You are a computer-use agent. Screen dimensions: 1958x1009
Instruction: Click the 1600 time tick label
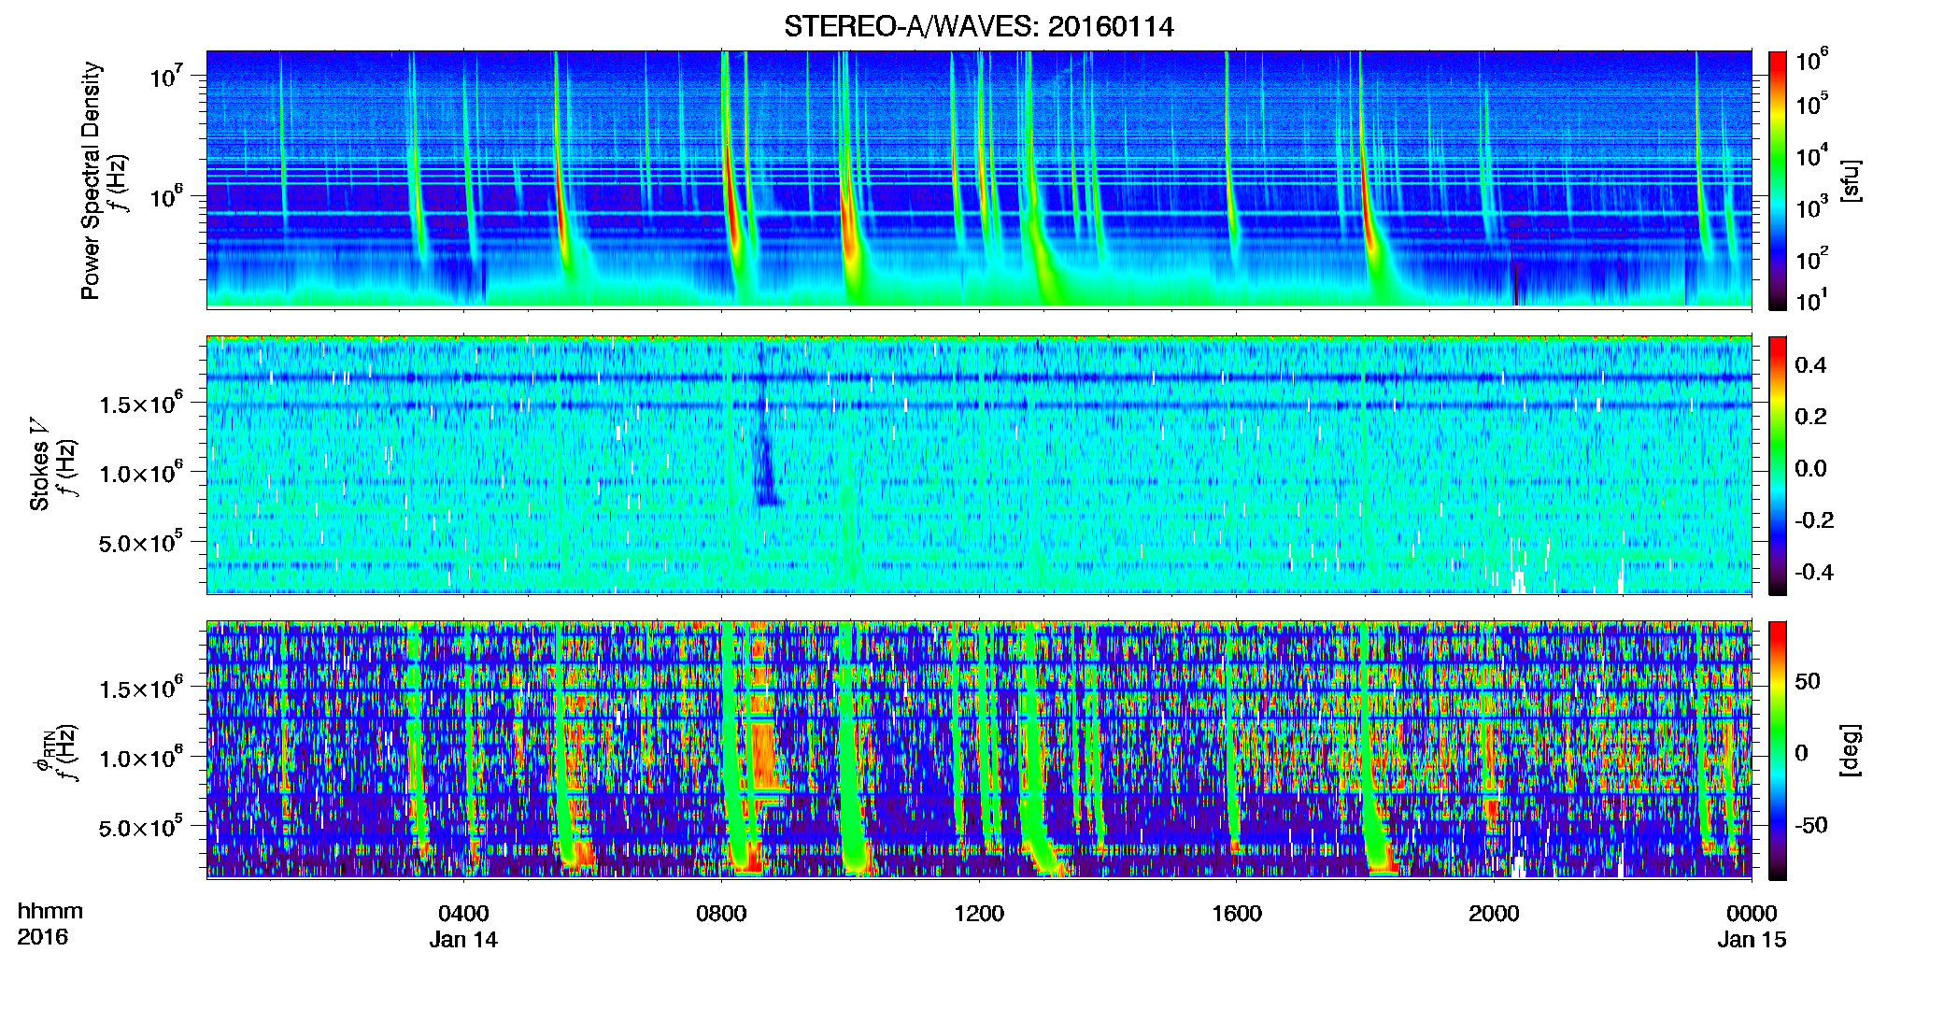[1236, 913]
